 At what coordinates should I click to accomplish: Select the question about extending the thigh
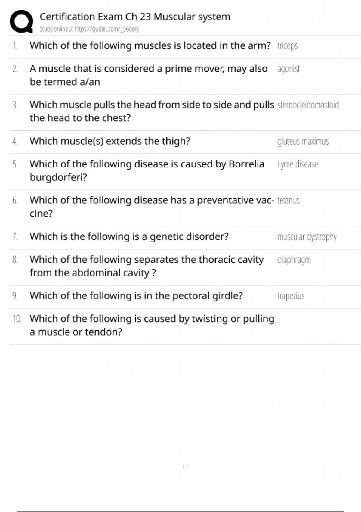pos(110,141)
